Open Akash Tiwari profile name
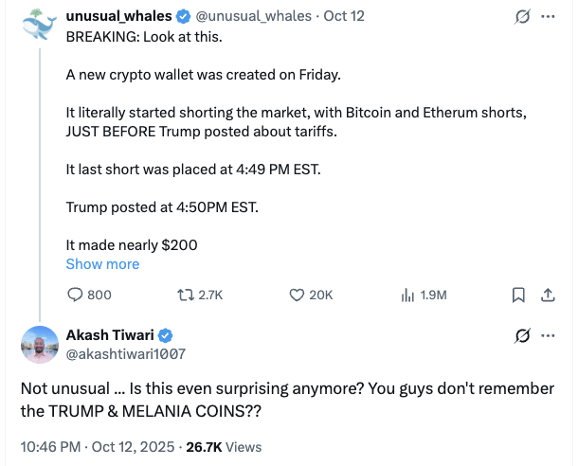 [109, 335]
